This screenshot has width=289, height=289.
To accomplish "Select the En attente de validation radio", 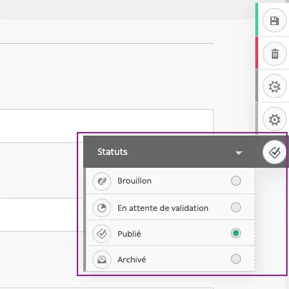I will [236, 207].
